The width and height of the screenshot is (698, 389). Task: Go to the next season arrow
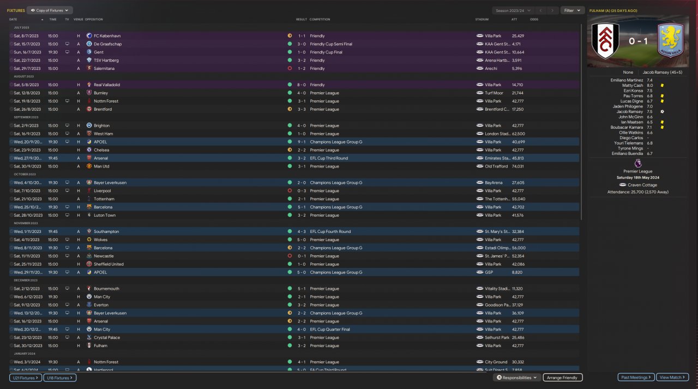pyautogui.click(x=553, y=10)
